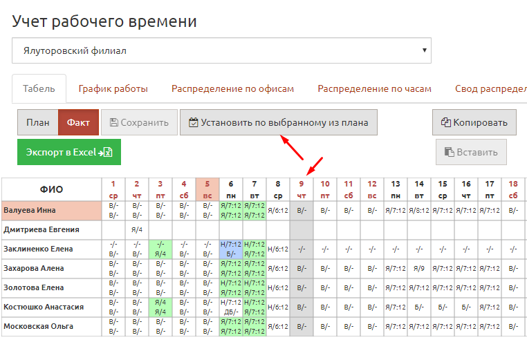Select the Валуева Инна row name
Image resolution: width=527 pixels, height=342 pixels.
coord(51,211)
